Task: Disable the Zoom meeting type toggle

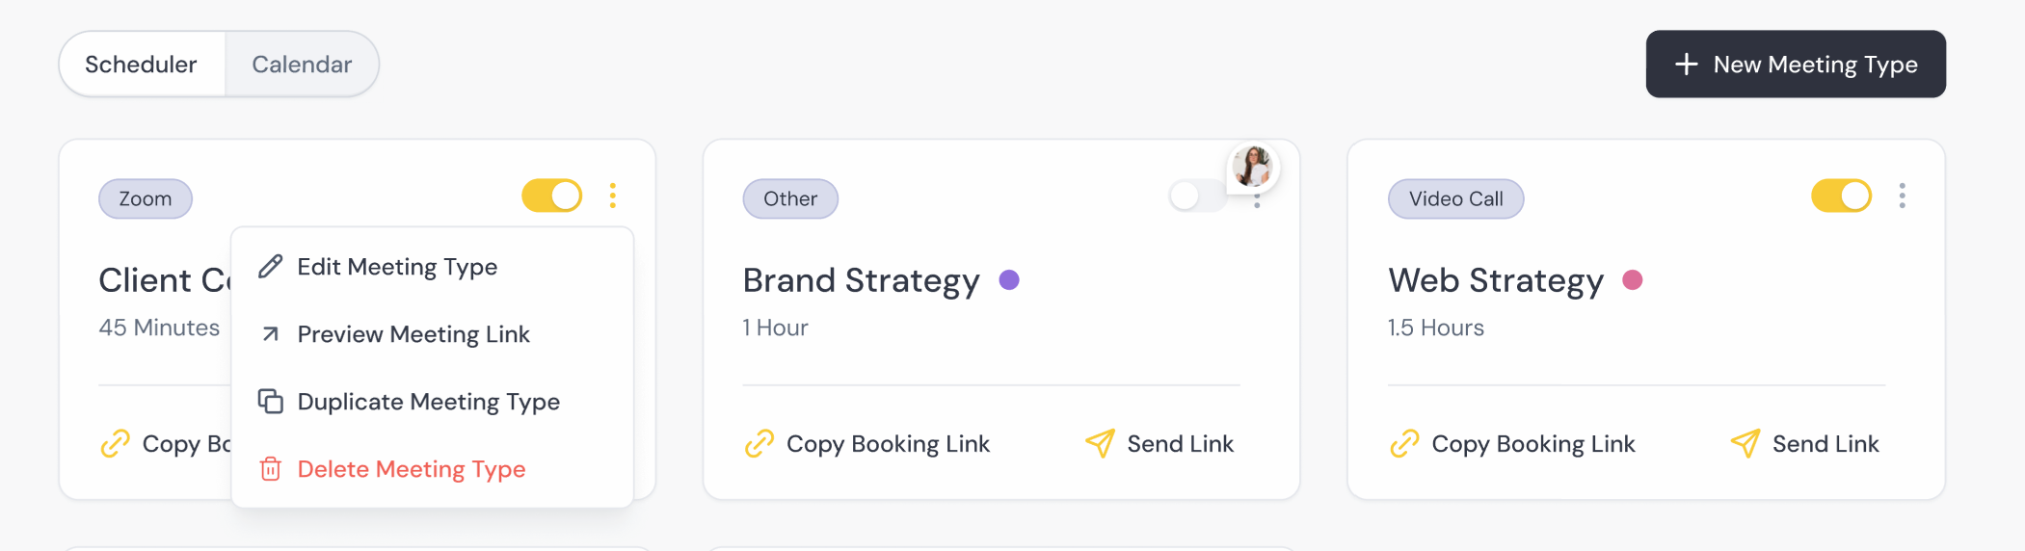Action: 552,196
